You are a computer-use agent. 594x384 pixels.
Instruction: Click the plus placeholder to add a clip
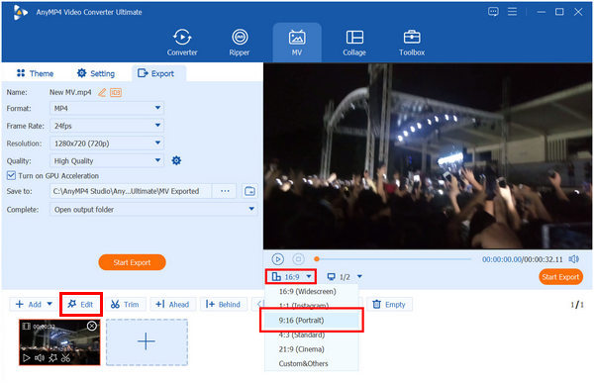(147, 342)
